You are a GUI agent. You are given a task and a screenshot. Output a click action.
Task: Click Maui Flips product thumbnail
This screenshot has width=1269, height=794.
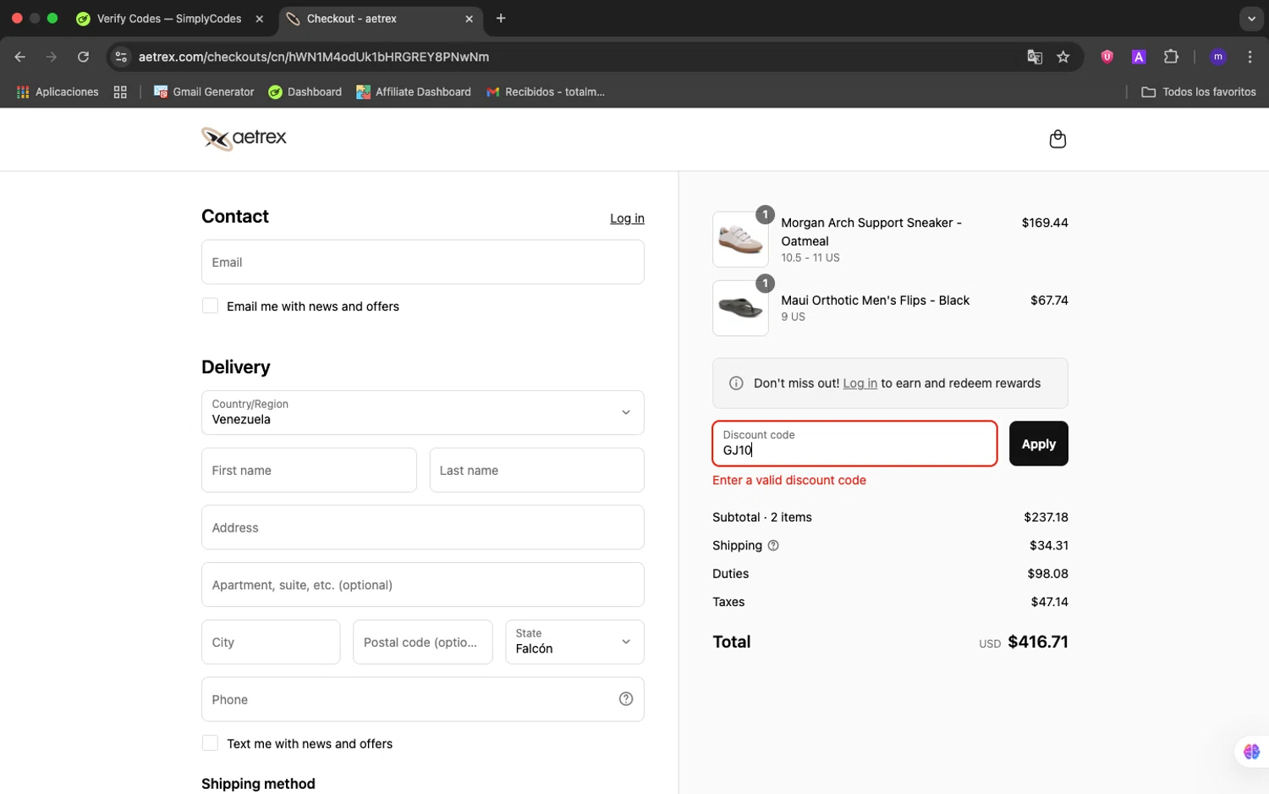[740, 308]
